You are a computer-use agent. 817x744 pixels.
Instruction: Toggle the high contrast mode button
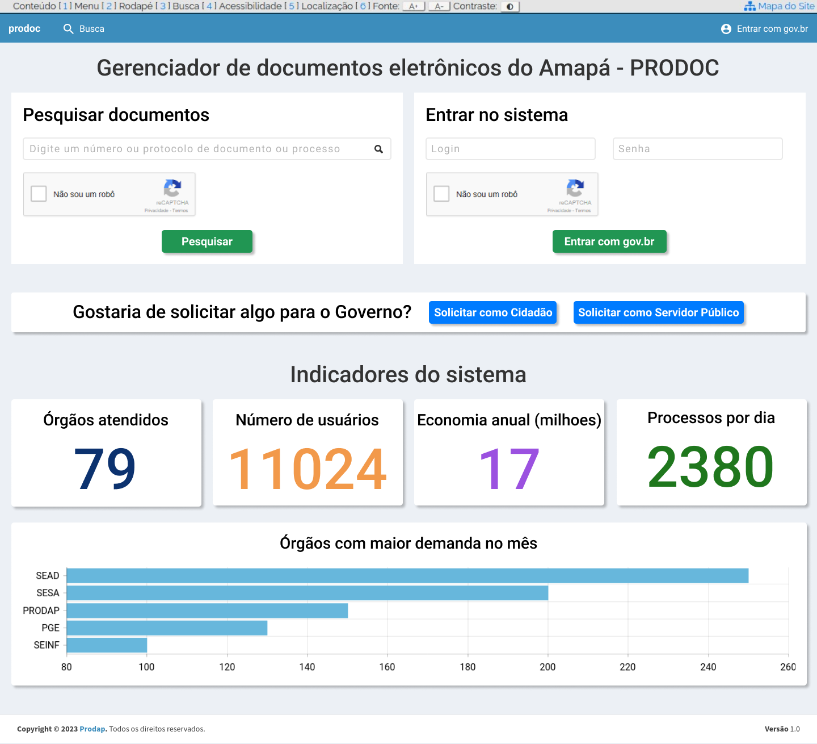510,6
